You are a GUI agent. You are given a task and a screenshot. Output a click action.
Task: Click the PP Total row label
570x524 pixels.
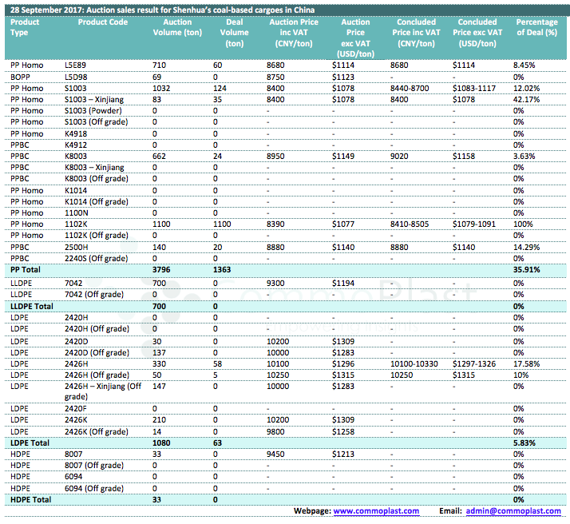(x=28, y=270)
